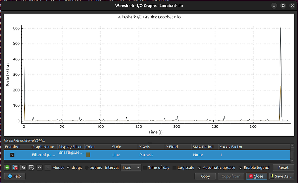
Task: Open the Line style cell in the graph row
Action: [x=125, y=155]
